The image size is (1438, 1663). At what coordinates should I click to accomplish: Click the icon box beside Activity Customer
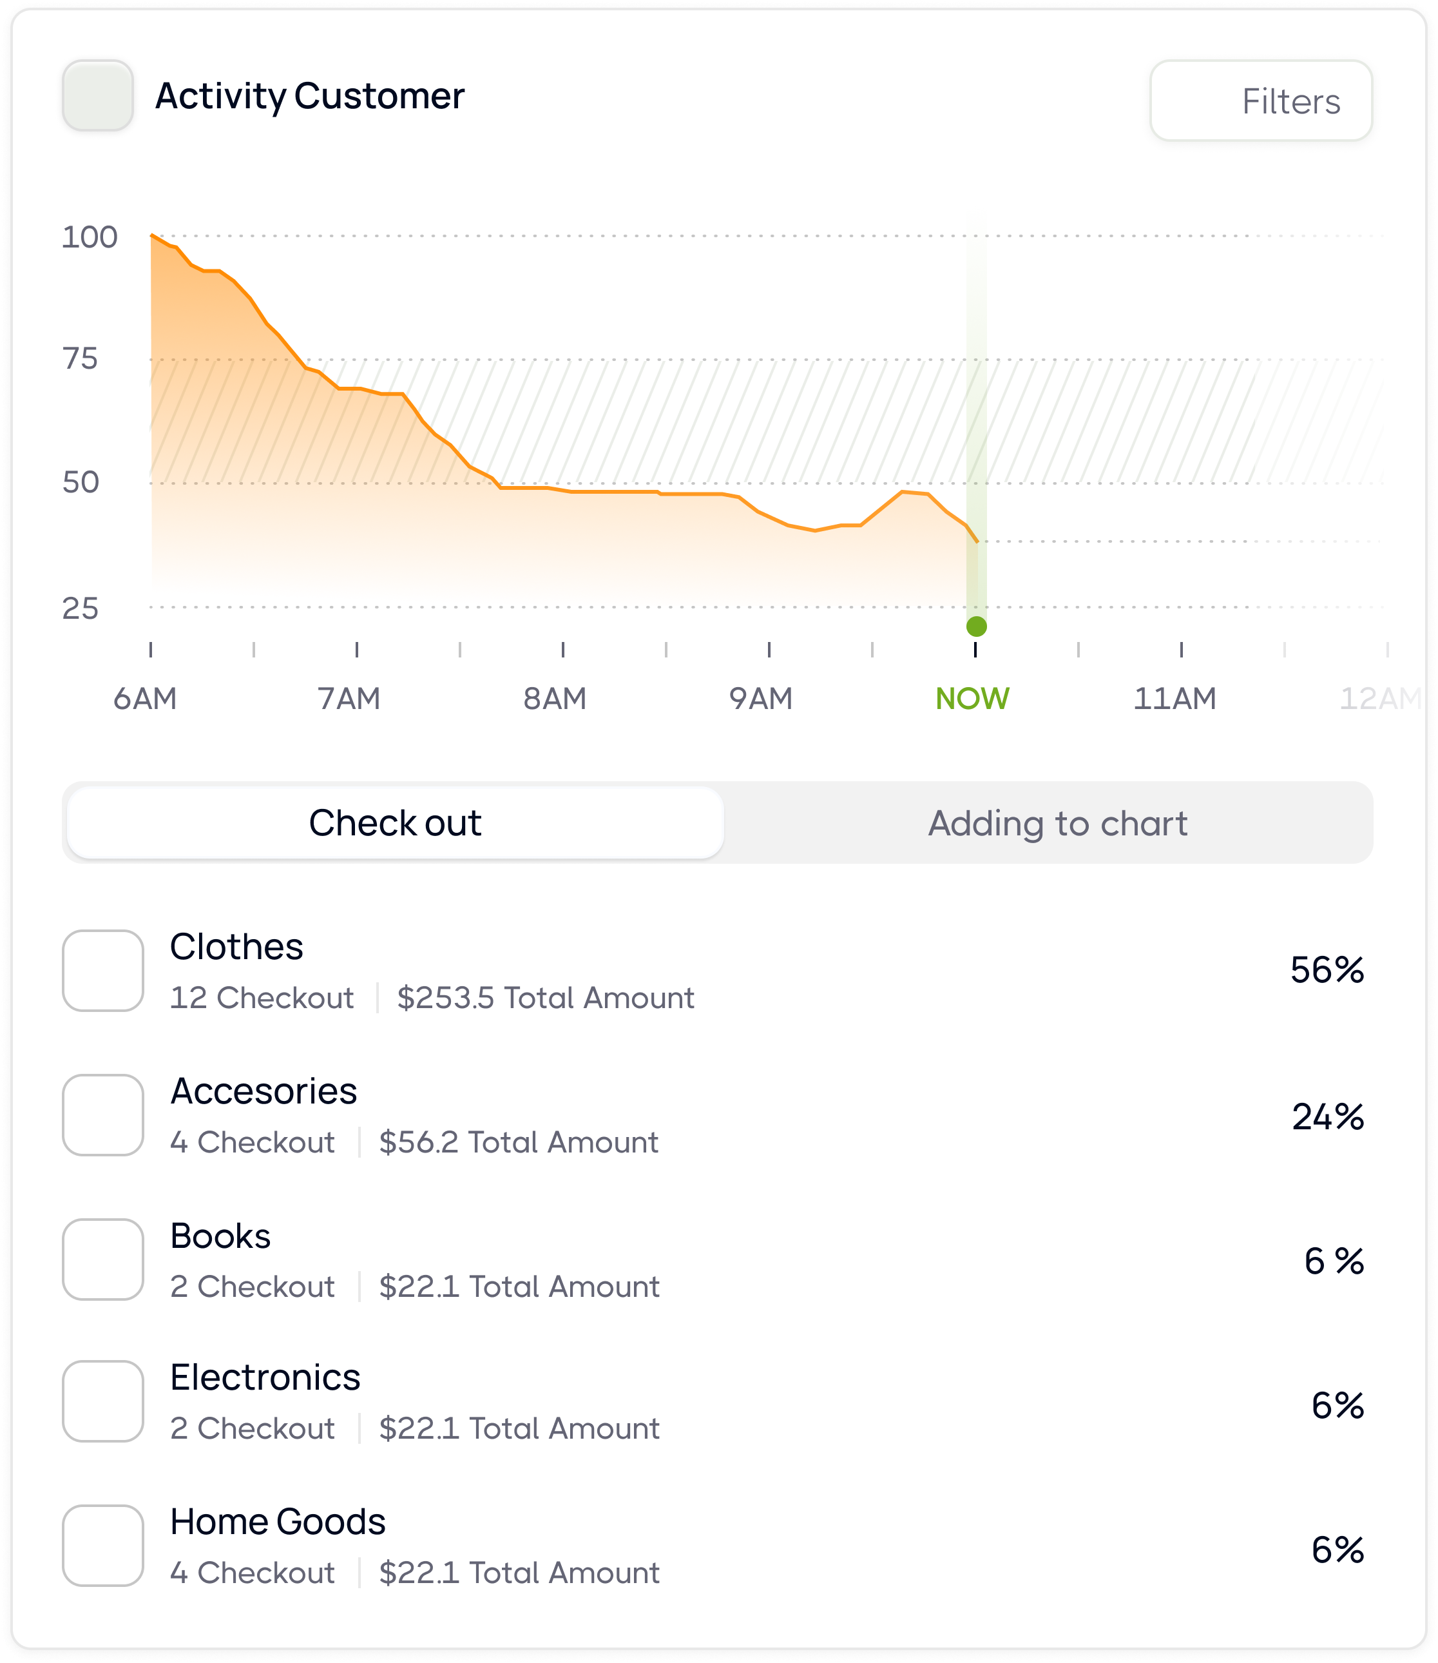(x=97, y=95)
